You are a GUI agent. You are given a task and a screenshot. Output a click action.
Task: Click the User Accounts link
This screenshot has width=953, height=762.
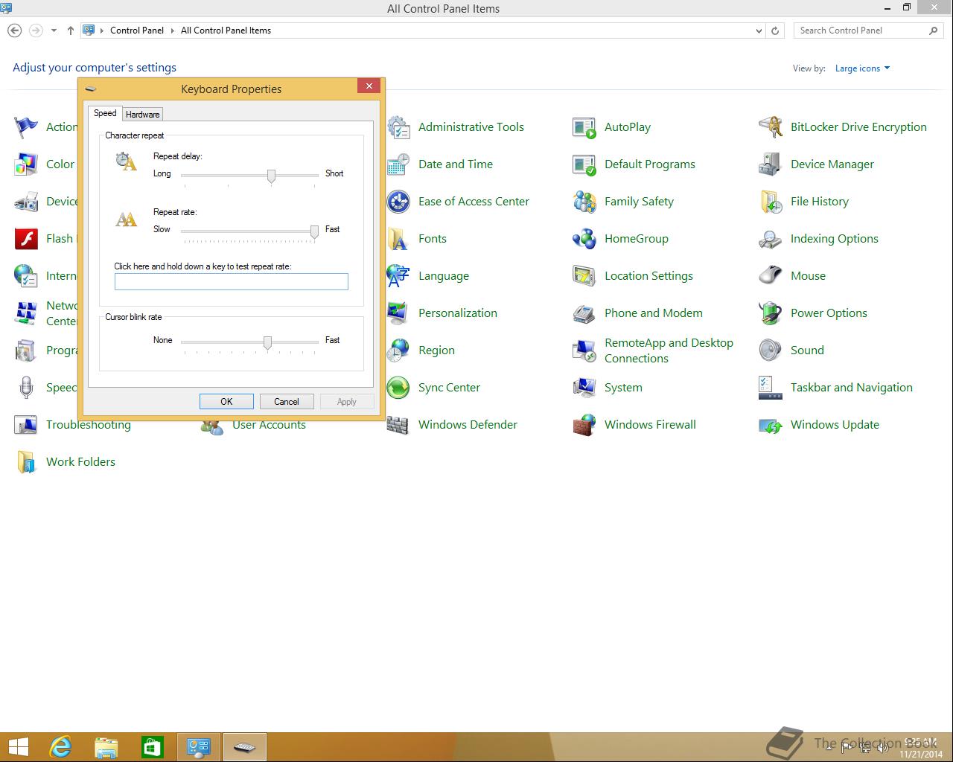(269, 426)
